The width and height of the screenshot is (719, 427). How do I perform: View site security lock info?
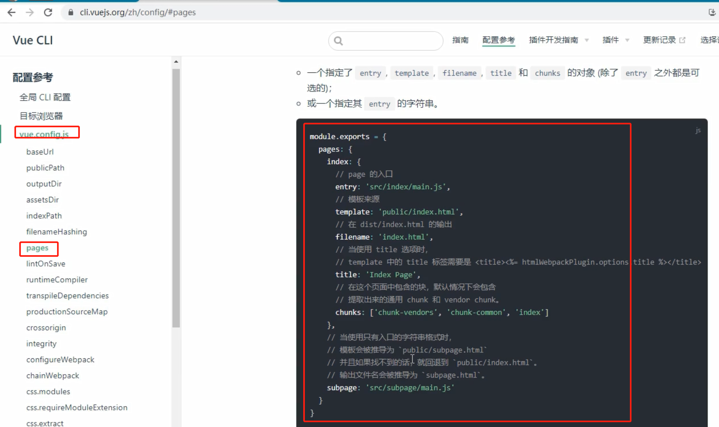click(71, 13)
